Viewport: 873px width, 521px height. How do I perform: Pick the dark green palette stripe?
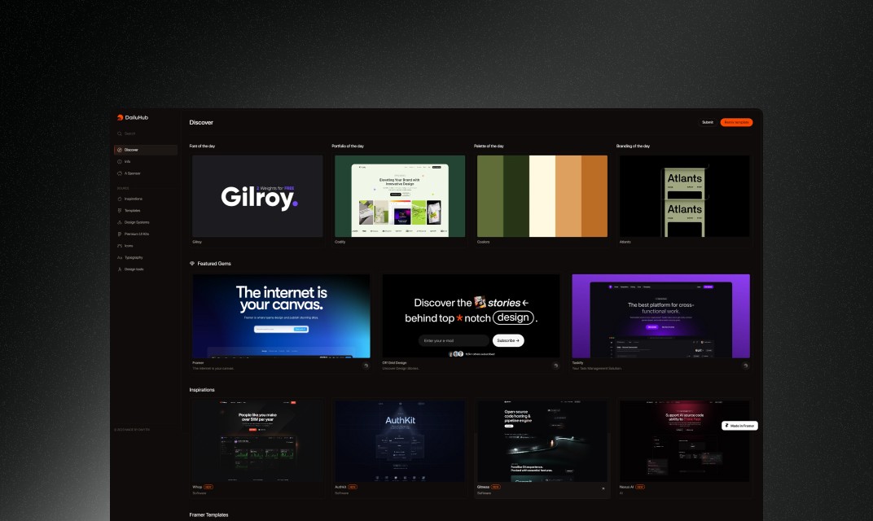(516, 196)
